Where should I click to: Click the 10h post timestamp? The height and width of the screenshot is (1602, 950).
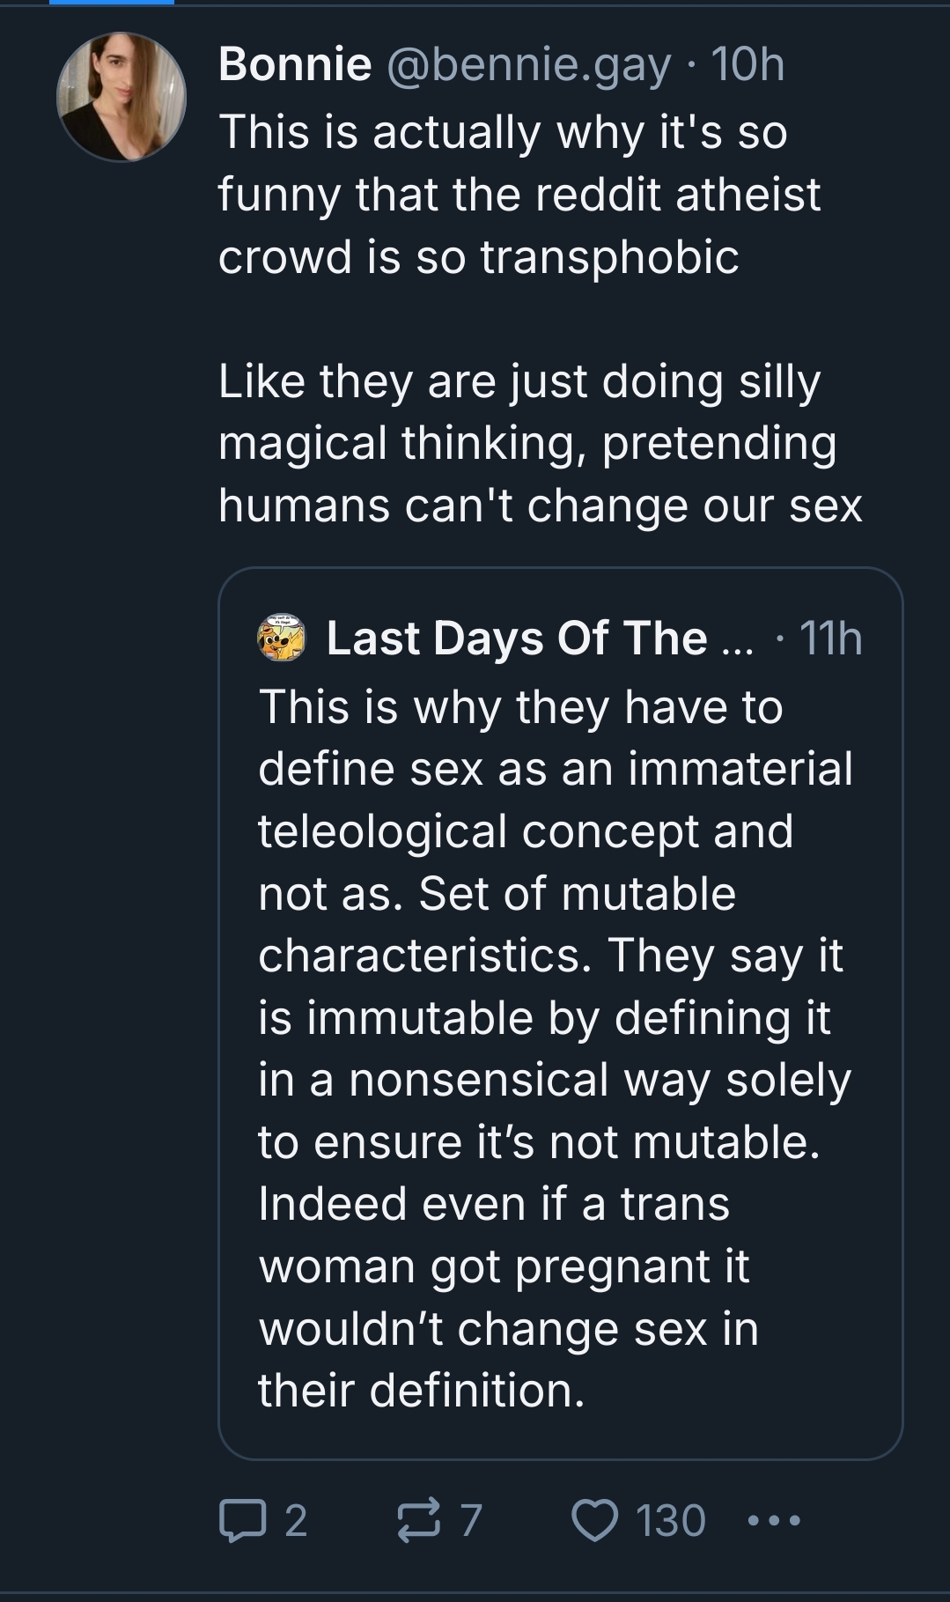(747, 64)
